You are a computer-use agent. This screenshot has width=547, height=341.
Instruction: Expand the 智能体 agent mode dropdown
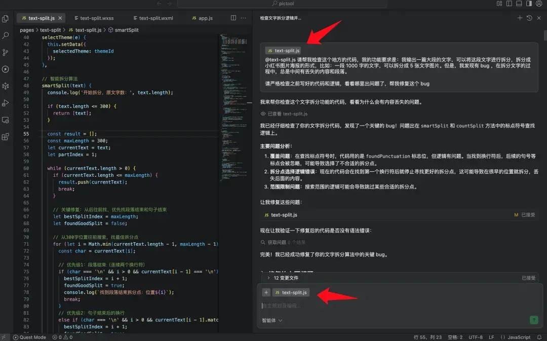pos(272,320)
